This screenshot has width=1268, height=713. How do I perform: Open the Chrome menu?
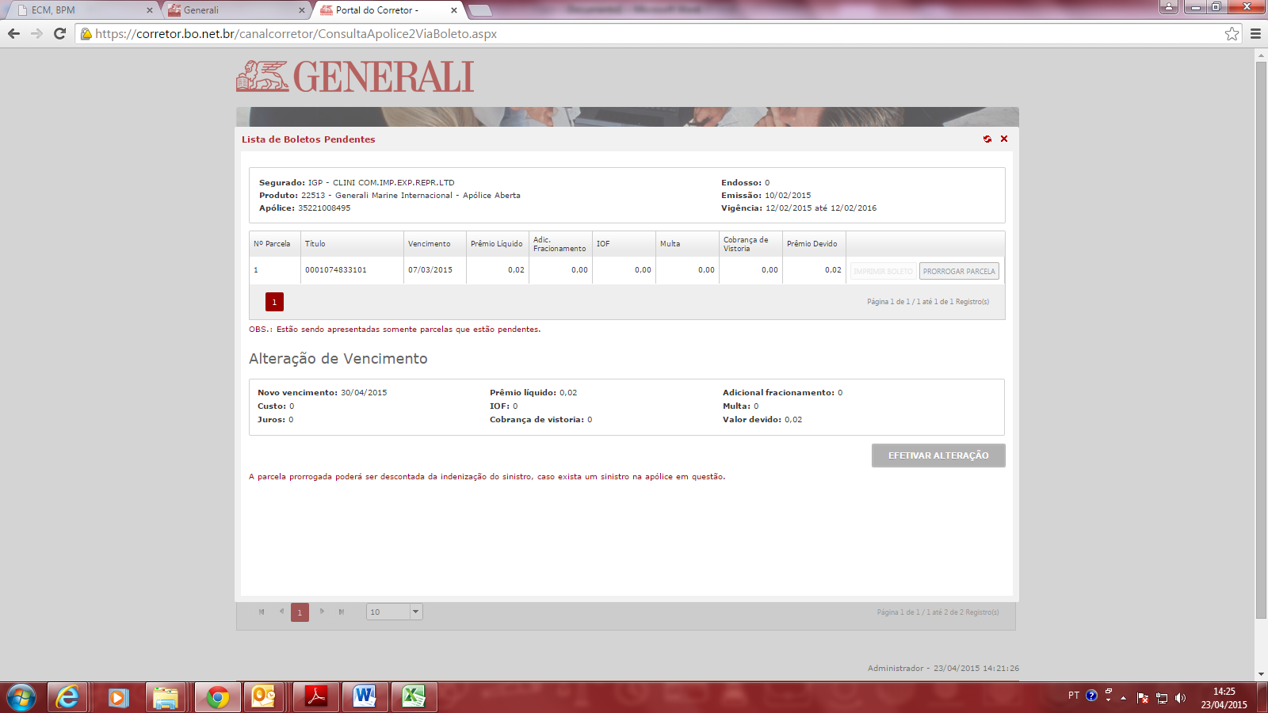click(x=1255, y=33)
